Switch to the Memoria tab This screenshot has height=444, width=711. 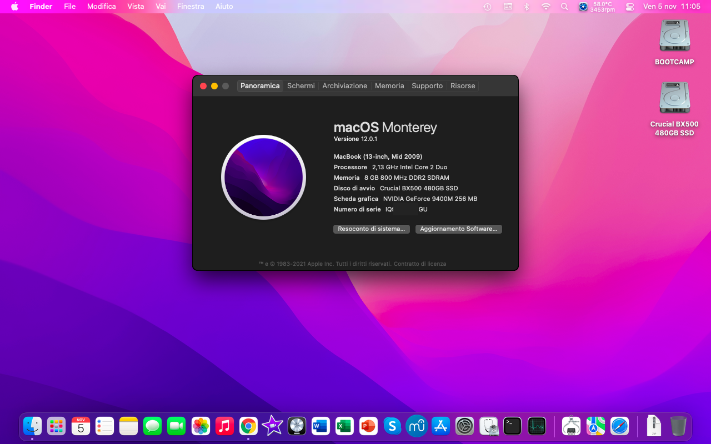point(389,86)
